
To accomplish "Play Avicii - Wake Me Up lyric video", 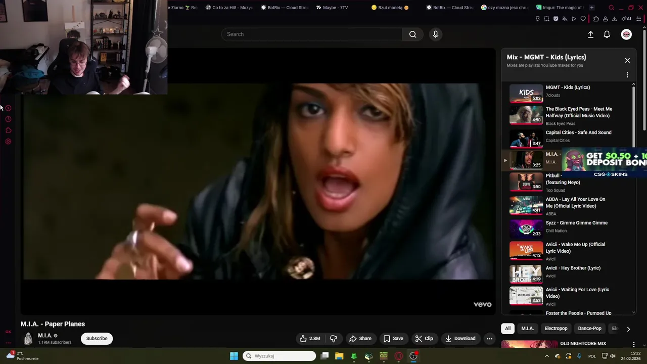I will [567, 251].
